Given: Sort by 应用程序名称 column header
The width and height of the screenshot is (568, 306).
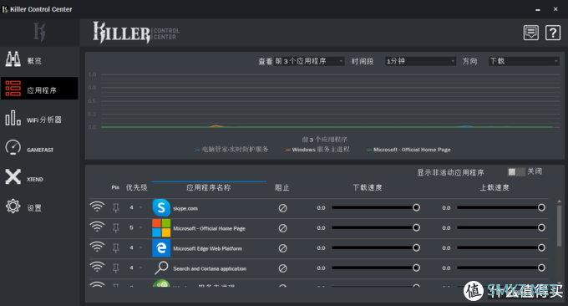Looking at the screenshot, I should tap(208, 188).
